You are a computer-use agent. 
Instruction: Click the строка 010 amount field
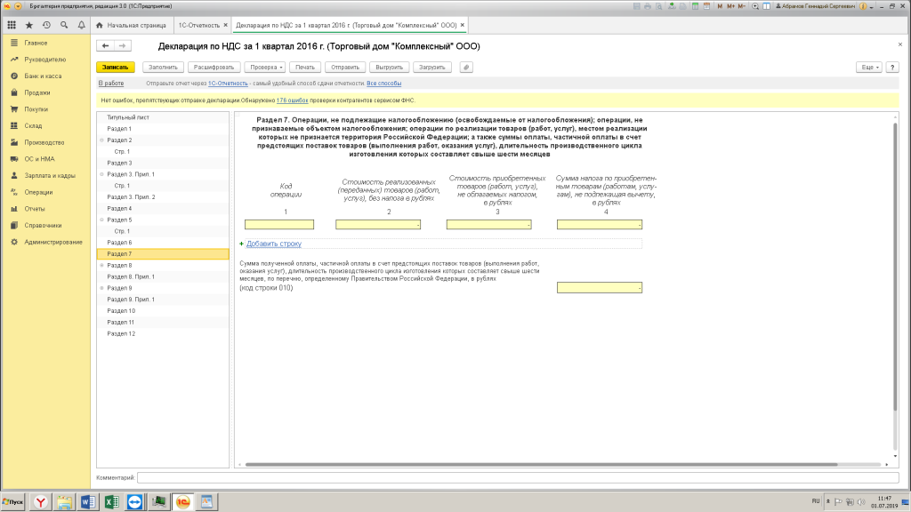[600, 287]
